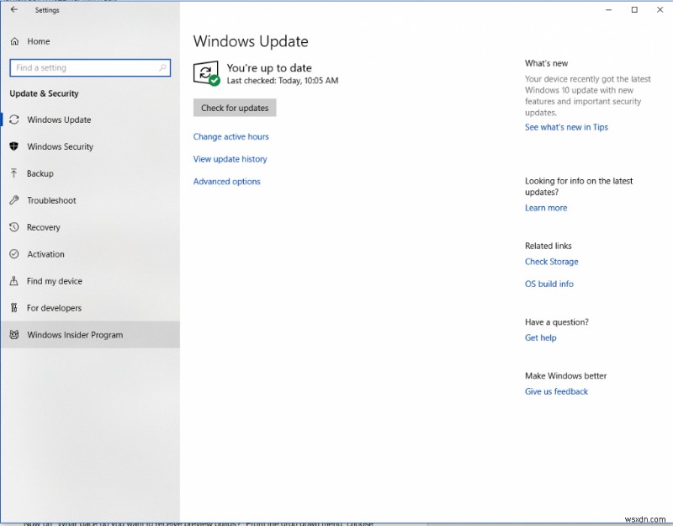
Task: Open the View update history link
Action: tap(230, 159)
